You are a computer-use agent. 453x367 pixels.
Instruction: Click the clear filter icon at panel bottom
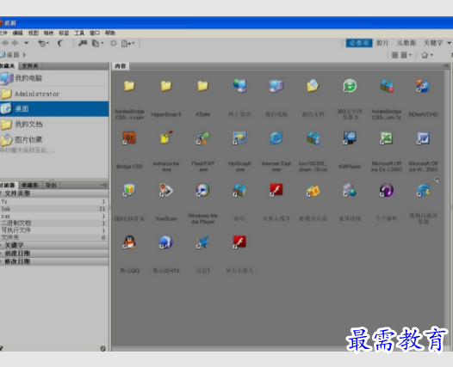[x=102, y=349]
